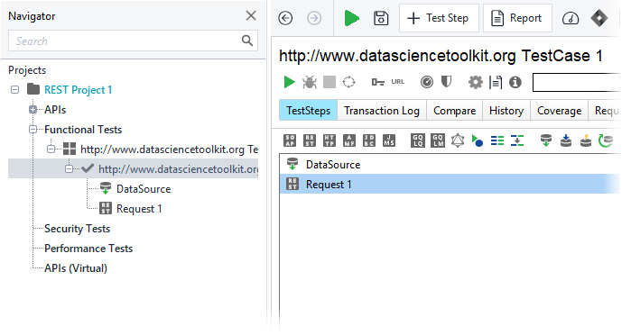Open the key credentials icon

coord(377,82)
